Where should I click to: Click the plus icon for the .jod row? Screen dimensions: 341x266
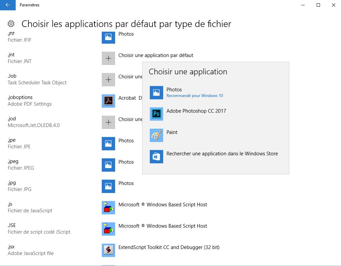tap(108, 122)
